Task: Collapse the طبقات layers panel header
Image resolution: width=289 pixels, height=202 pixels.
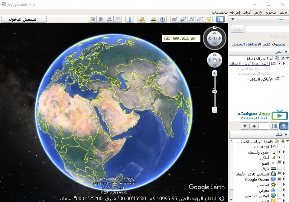Action: click(x=286, y=135)
